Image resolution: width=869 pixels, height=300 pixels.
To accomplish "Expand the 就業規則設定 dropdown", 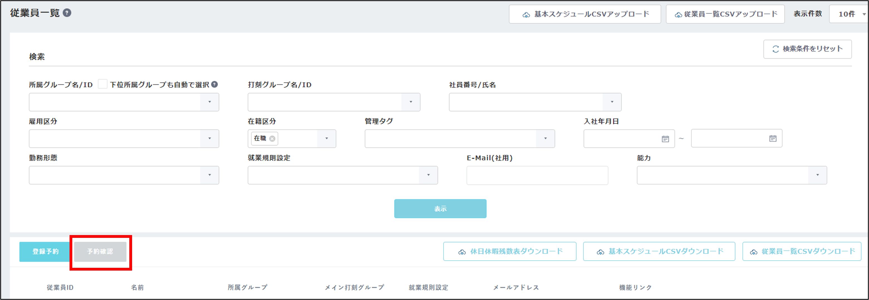I will (x=428, y=175).
